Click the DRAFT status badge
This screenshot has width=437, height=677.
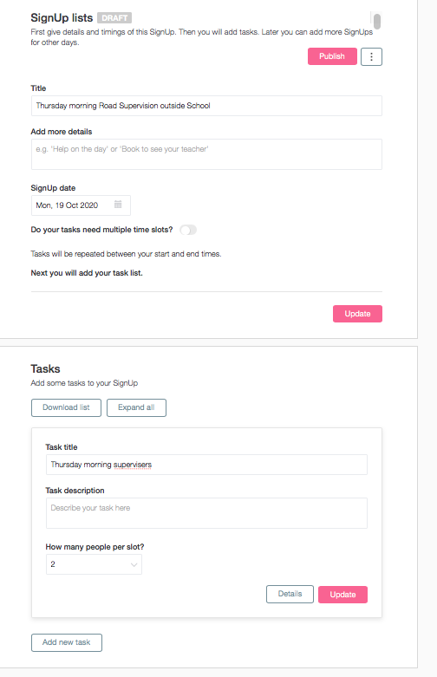point(114,17)
